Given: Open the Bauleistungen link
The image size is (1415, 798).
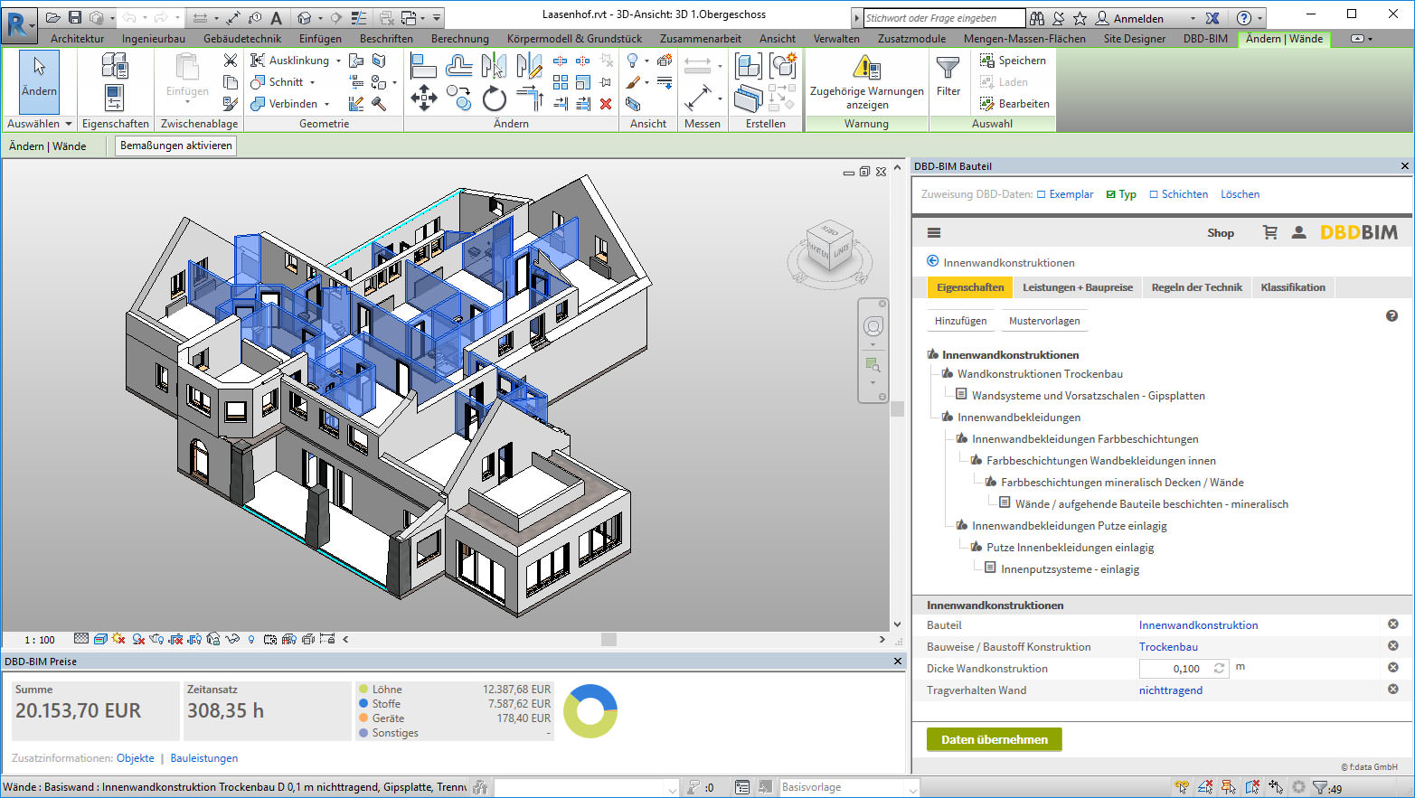Looking at the screenshot, I should 204,758.
